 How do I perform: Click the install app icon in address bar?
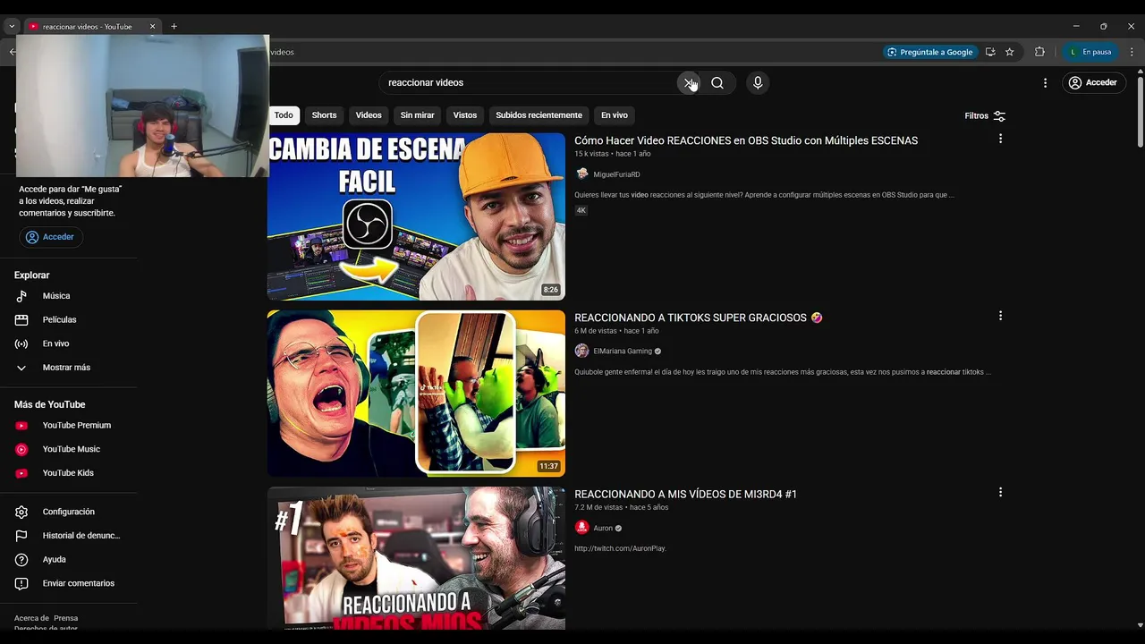coord(990,52)
